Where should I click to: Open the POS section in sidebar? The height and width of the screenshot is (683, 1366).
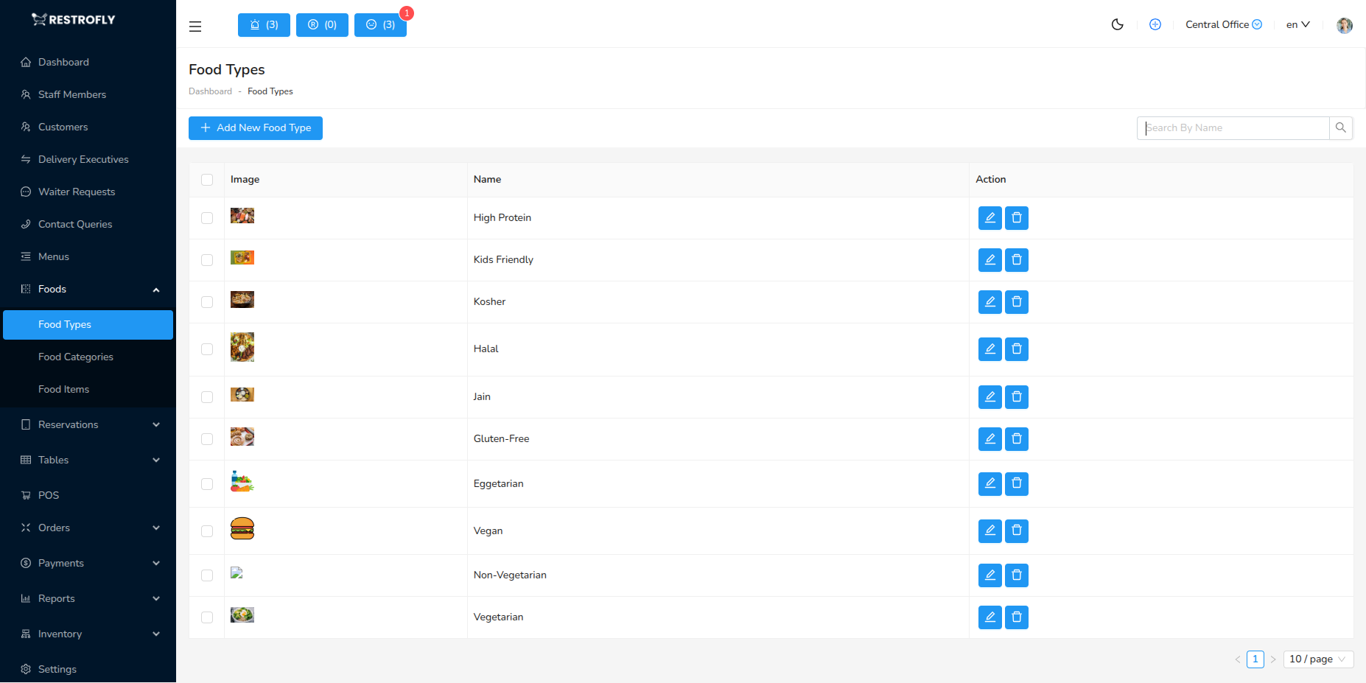tap(49, 495)
